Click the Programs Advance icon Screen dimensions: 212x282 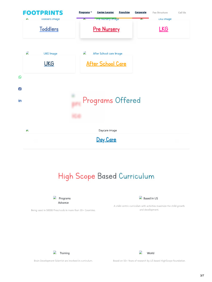(55, 198)
